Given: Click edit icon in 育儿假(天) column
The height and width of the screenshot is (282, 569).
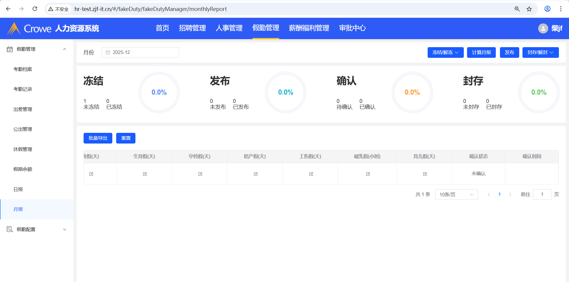Looking at the screenshot, I should (x=425, y=174).
